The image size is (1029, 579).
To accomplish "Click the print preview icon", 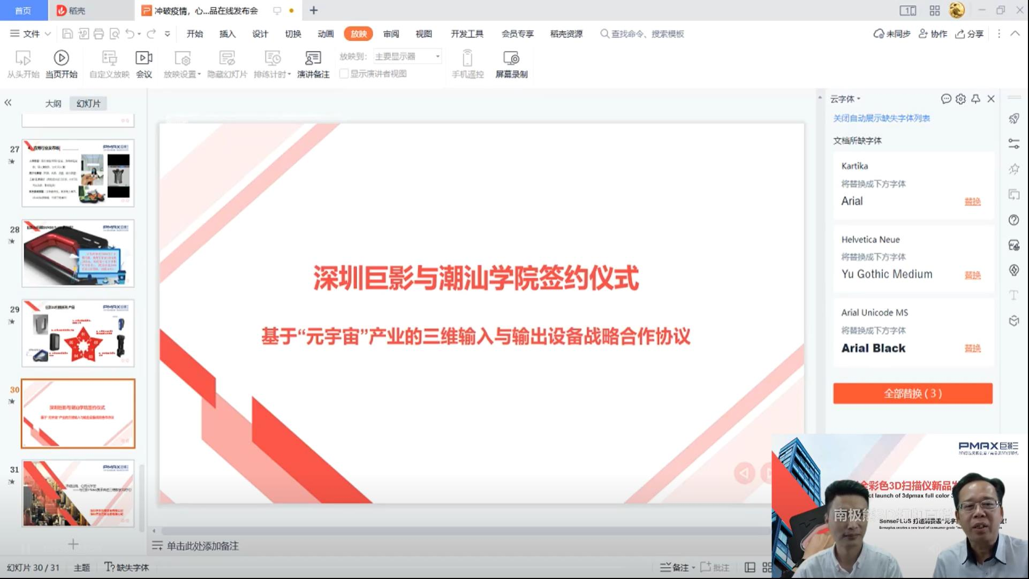I will (x=114, y=34).
